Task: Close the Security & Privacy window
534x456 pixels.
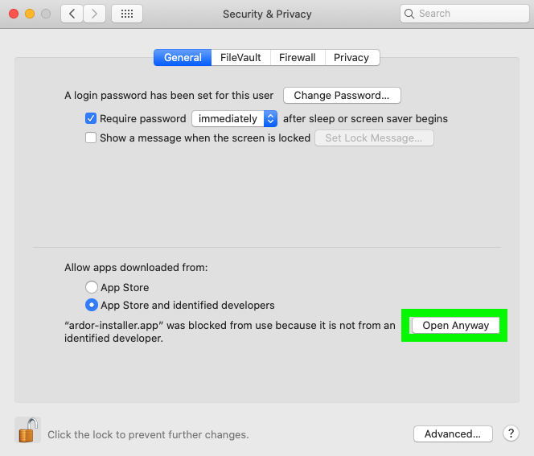Action: (14, 14)
